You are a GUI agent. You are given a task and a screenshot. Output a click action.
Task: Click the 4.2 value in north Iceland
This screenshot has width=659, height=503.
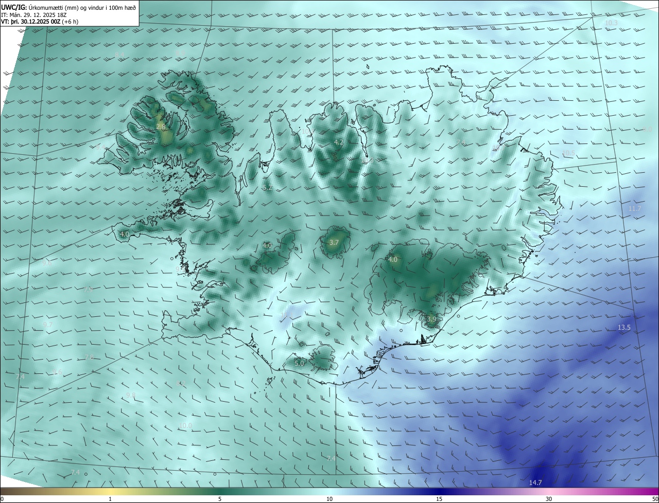click(x=338, y=142)
